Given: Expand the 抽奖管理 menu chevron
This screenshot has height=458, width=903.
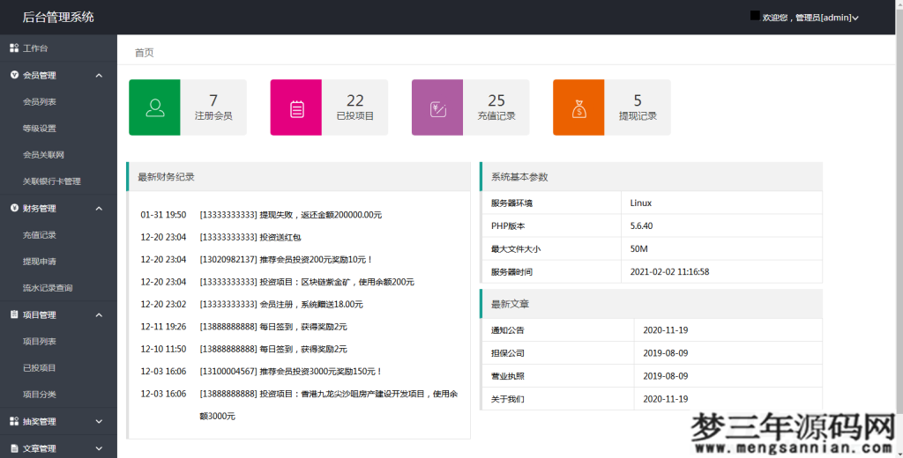Looking at the screenshot, I should [x=99, y=422].
